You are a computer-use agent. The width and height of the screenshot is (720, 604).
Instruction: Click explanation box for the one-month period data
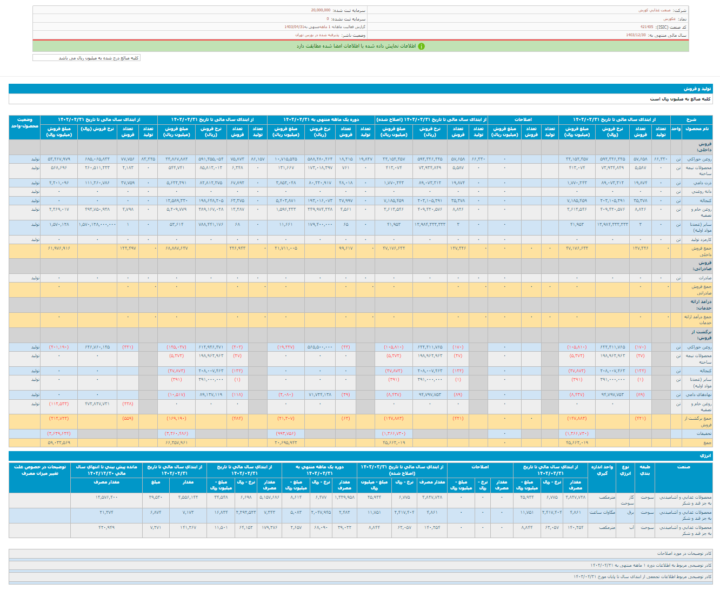361,565
